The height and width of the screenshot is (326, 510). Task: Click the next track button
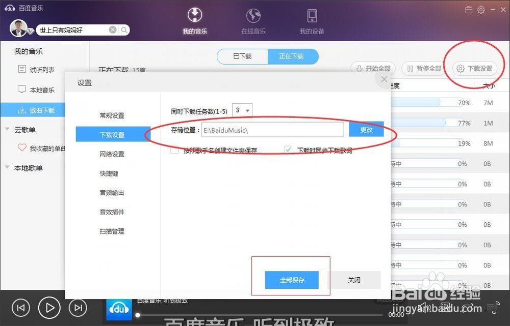pos(78,308)
